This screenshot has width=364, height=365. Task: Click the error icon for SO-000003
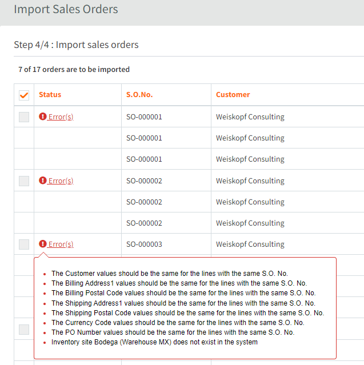point(43,244)
